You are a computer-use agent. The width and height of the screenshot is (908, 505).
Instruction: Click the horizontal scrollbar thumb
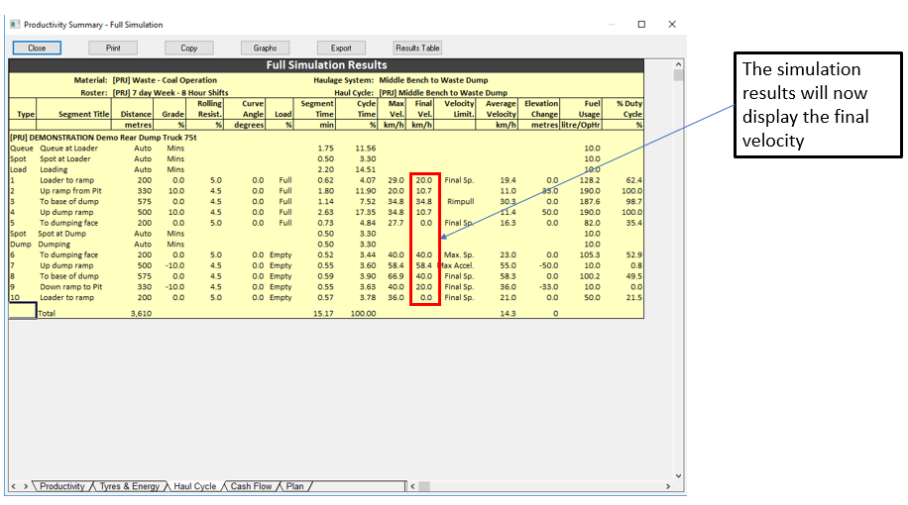click(x=424, y=486)
